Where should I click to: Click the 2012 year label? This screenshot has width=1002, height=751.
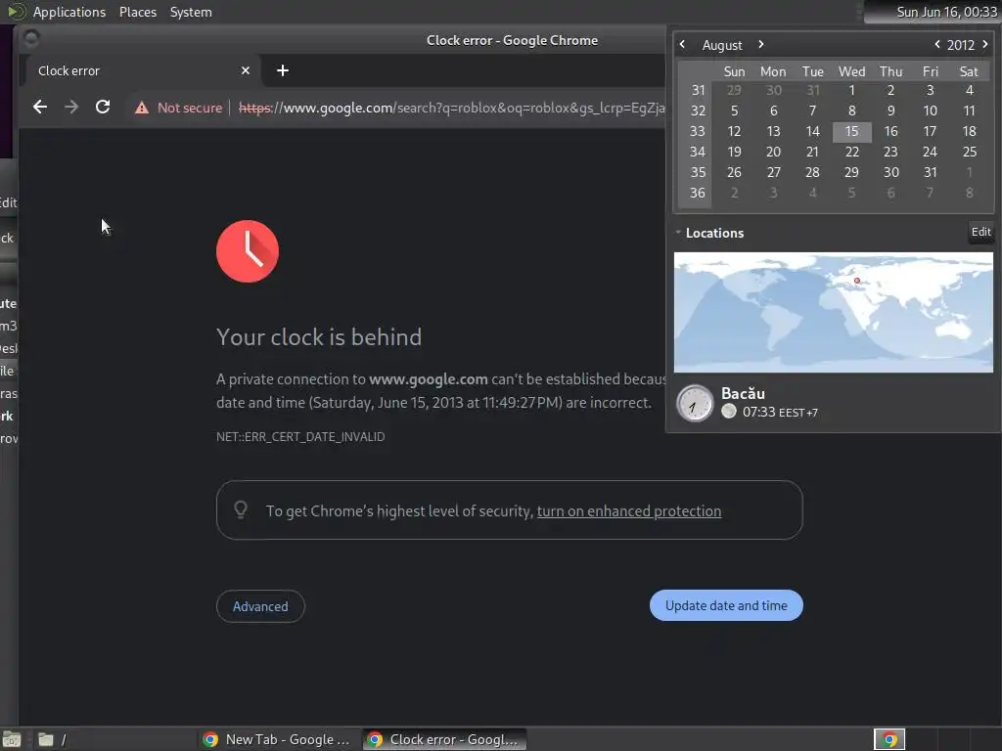(961, 45)
